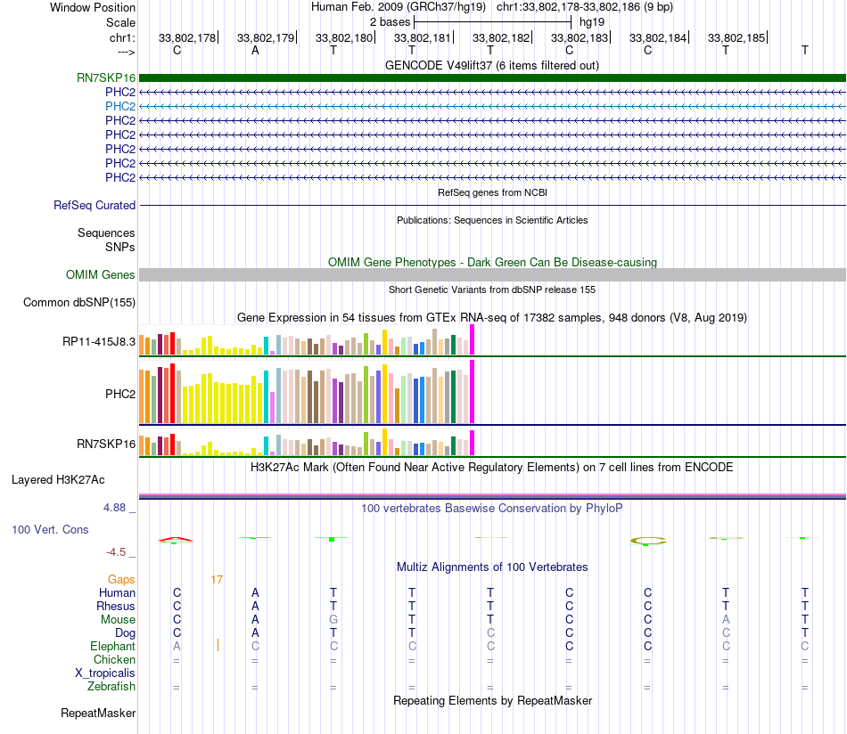Click the magenta last bar in the PHC2 expression chart
This screenshot has width=847, height=734.
[473, 392]
